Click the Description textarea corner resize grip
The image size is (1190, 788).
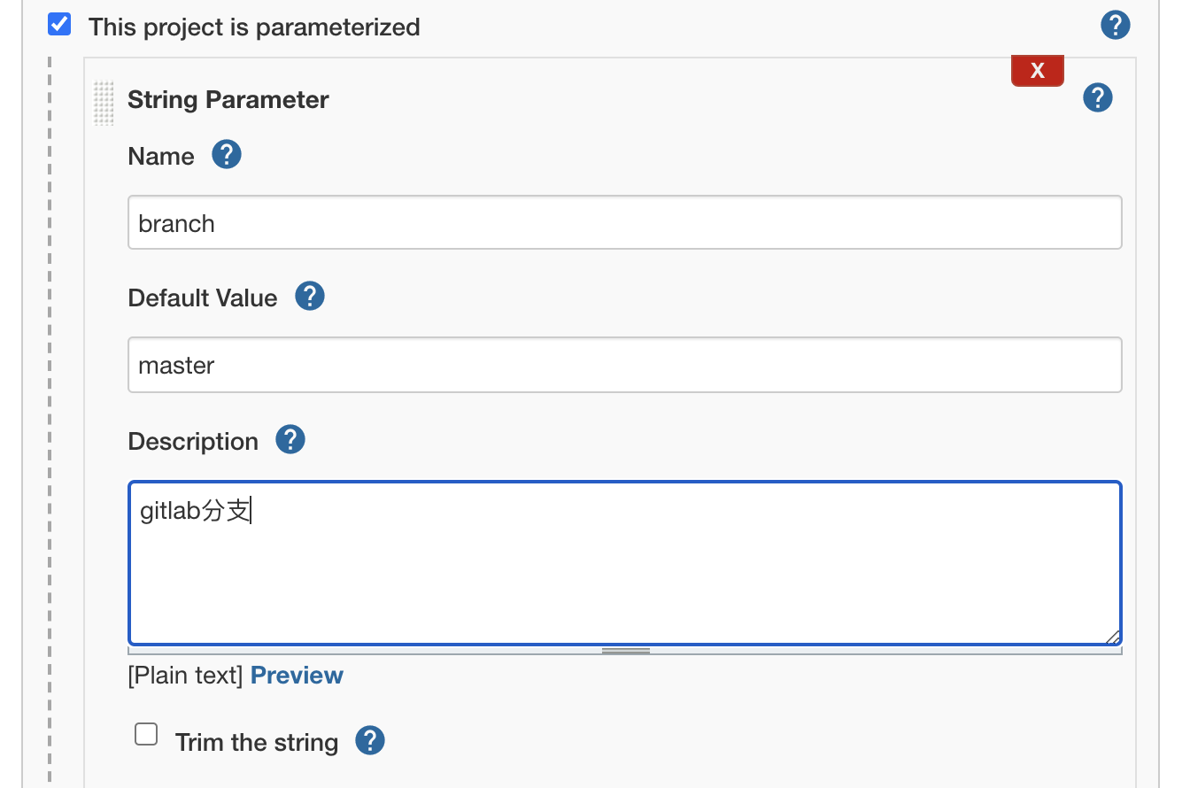click(1112, 637)
